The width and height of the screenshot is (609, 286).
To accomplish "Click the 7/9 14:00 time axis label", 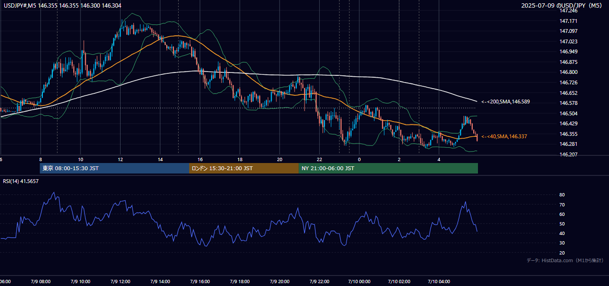I will click(160, 281).
